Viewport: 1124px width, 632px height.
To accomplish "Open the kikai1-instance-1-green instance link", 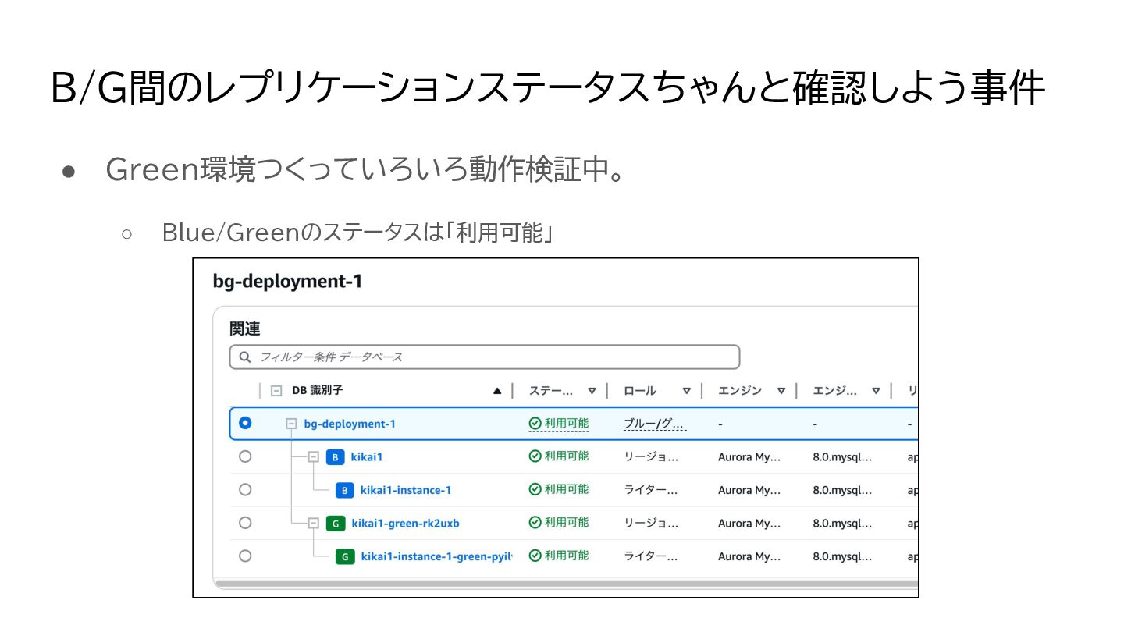I will click(x=436, y=557).
